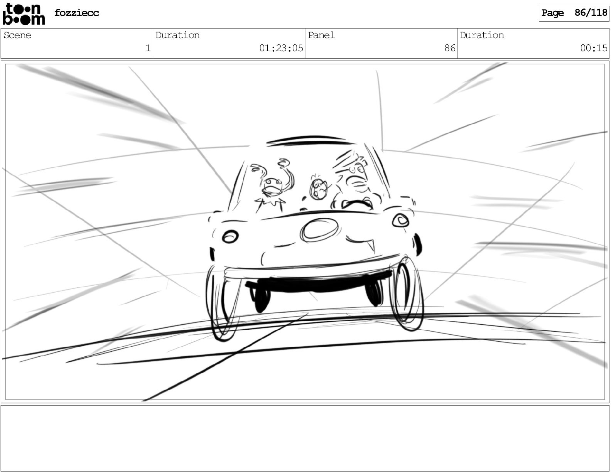Click the 'Panel' label

coord(322,35)
